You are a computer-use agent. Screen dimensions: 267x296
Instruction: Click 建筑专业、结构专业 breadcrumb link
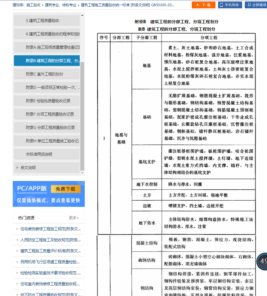pos(61,5)
